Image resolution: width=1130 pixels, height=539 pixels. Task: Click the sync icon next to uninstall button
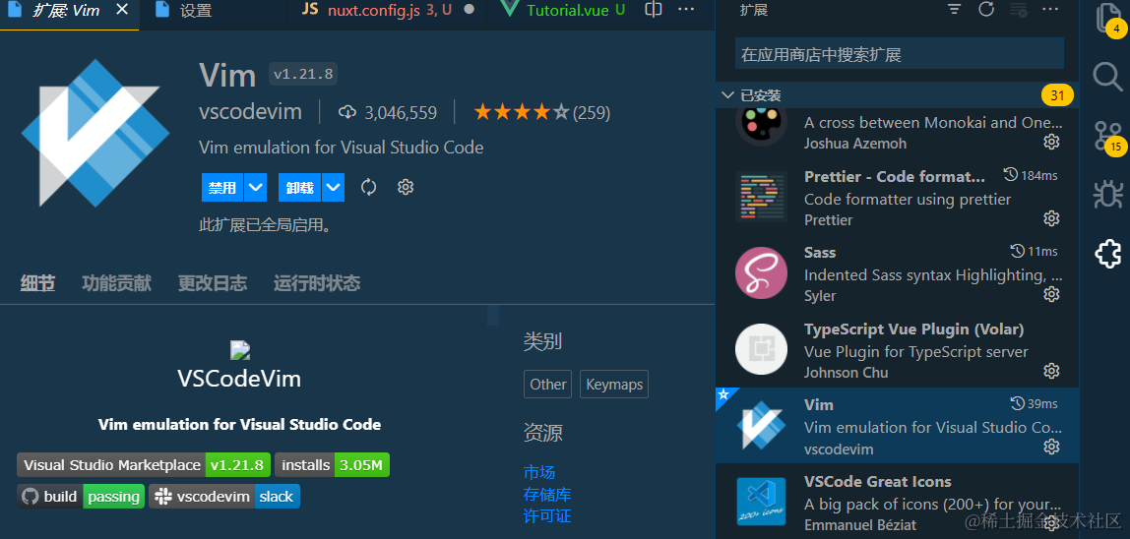[369, 187]
